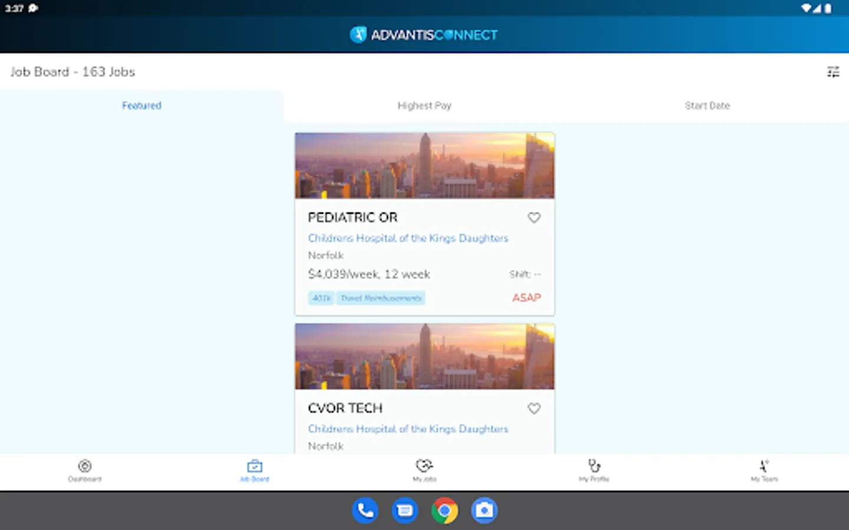
Task: Open My Team in the bottom navigation
Action: click(x=764, y=471)
